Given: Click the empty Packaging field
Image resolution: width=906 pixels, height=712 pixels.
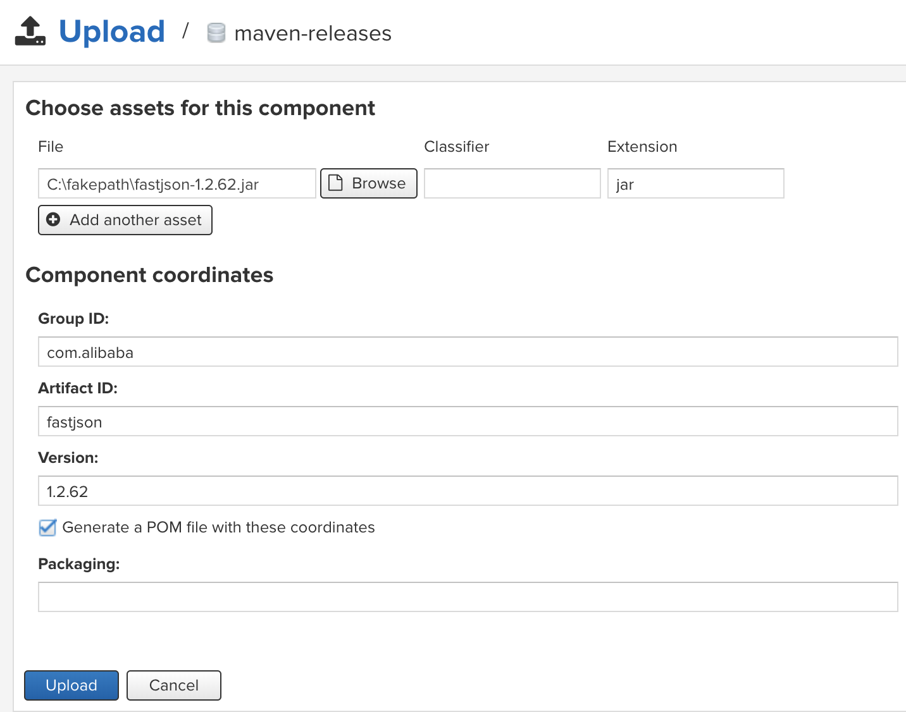Looking at the screenshot, I should tap(468, 597).
